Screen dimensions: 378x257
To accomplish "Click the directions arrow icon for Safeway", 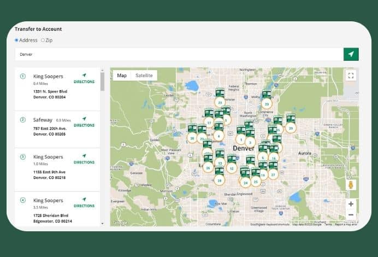I will coord(84,119).
